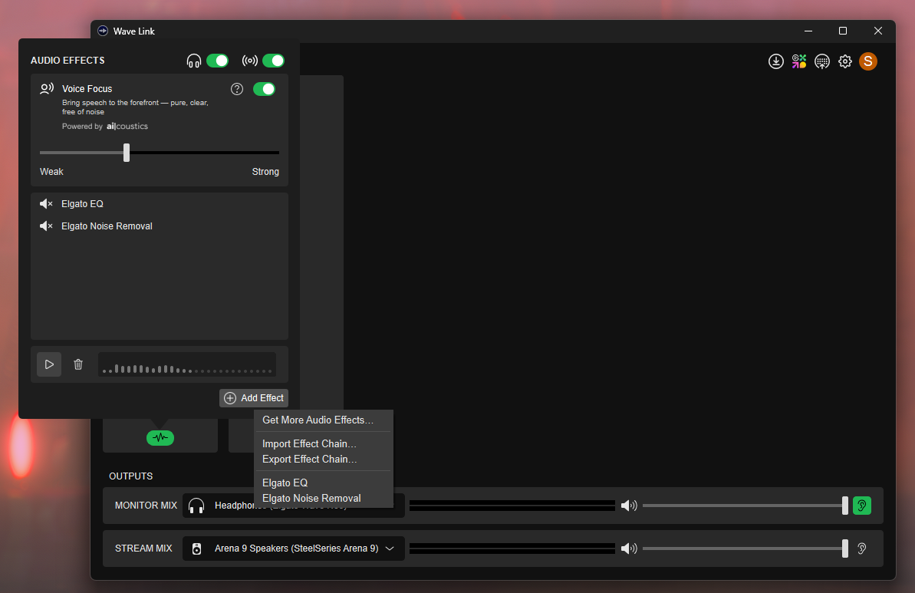Click the recorded waveform preview bar
This screenshot has width=915, height=593.
(186, 364)
